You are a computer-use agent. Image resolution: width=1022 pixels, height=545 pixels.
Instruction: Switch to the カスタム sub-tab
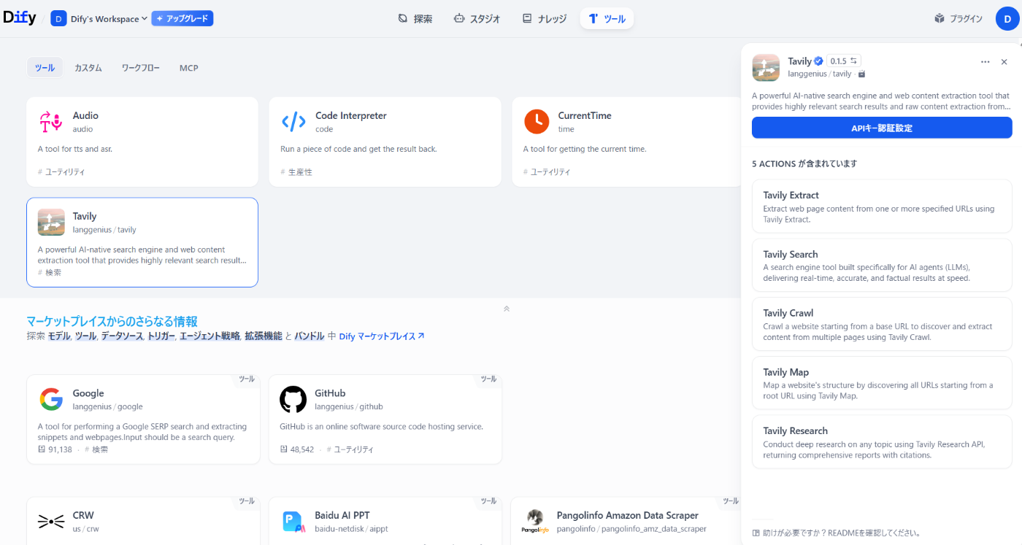(88, 68)
